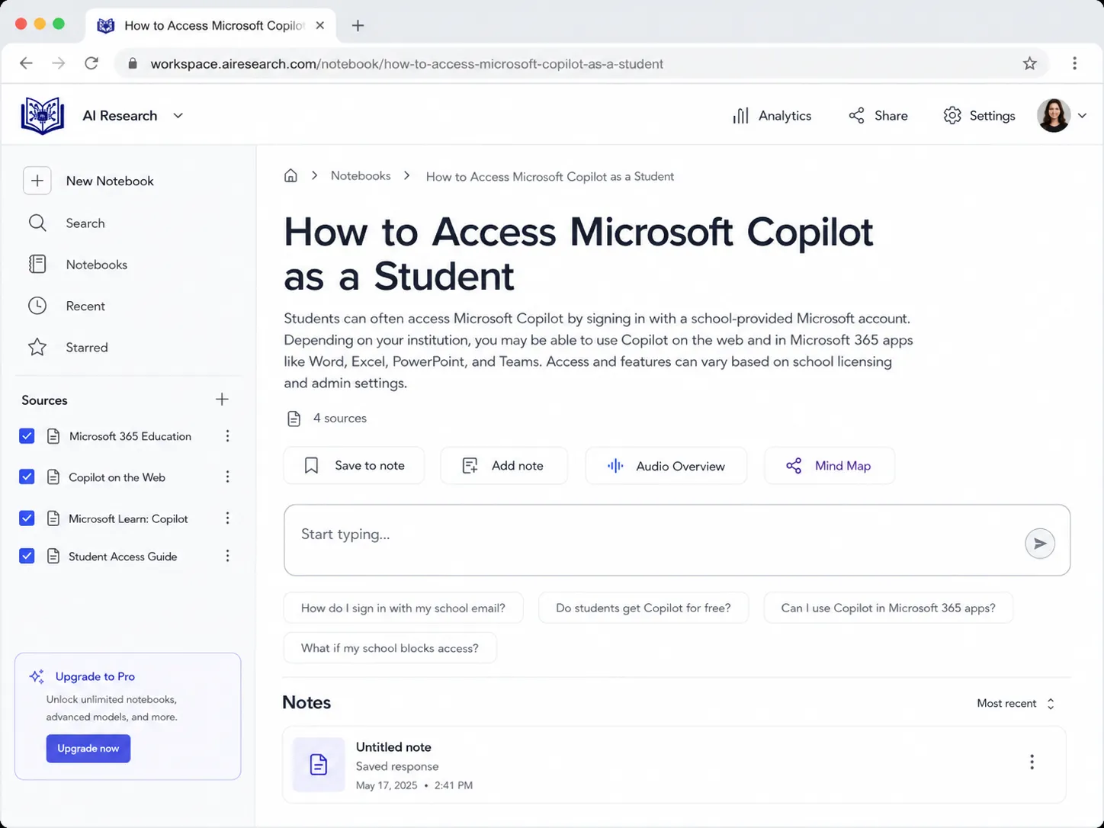Screen dimensions: 1104x828
Task: Open Recent in the sidebar
Action: 85,306
